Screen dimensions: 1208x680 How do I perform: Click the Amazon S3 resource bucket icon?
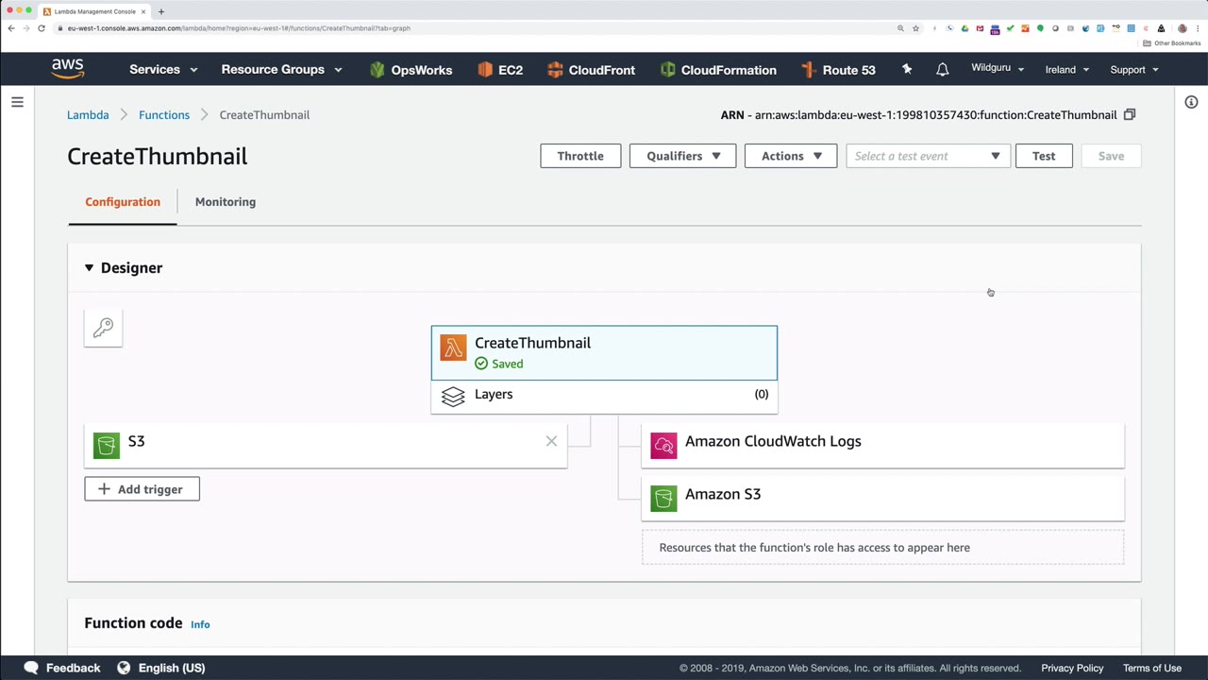[663, 498]
